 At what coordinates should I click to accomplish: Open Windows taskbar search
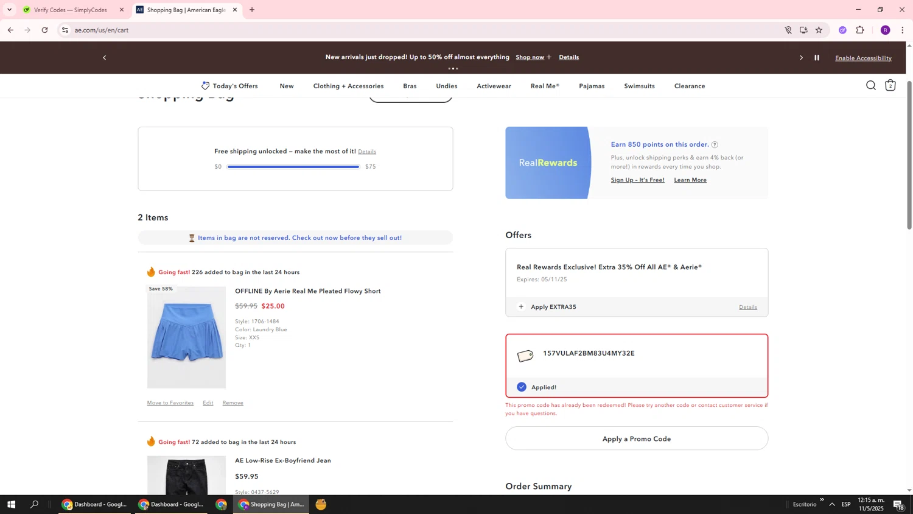(x=35, y=504)
